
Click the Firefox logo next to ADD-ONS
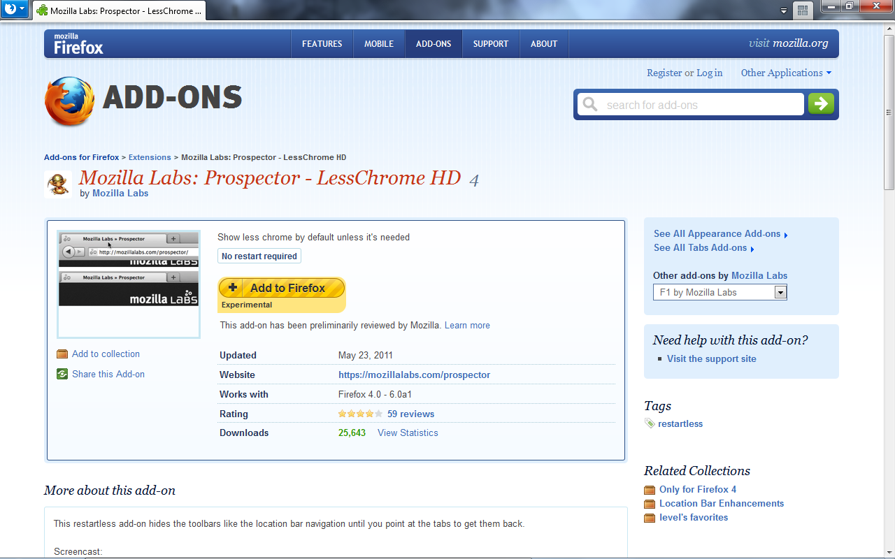[69, 101]
